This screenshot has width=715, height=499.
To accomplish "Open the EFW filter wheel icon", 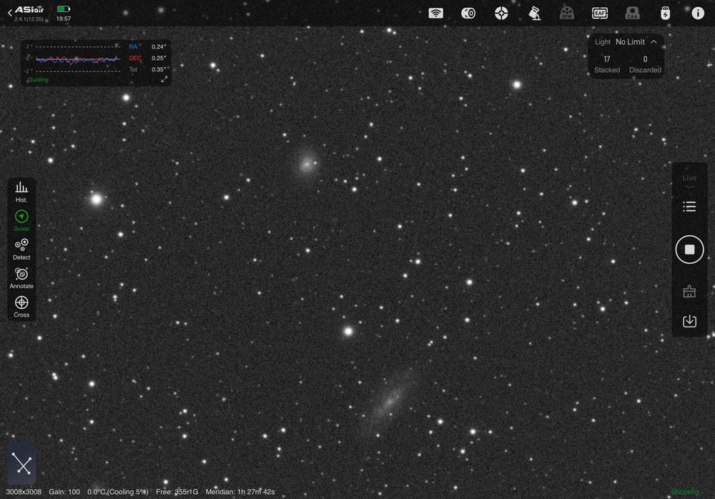I will (x=567, y=14).
